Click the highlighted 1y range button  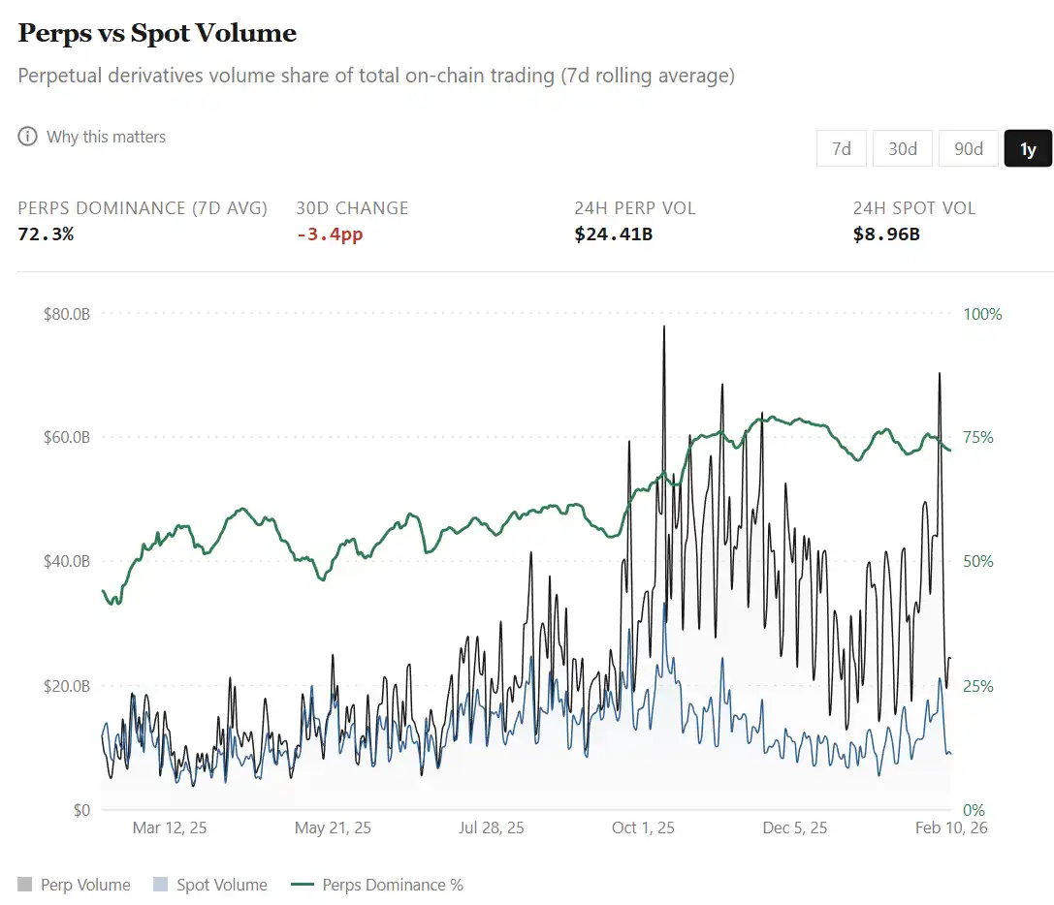click(x=1028, y=148)
